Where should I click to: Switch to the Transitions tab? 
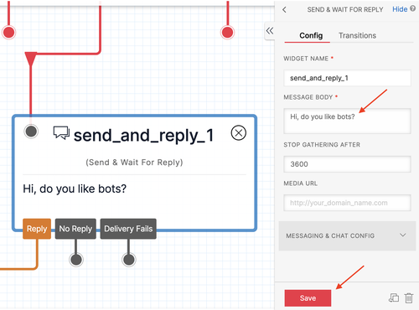(357, 35)
